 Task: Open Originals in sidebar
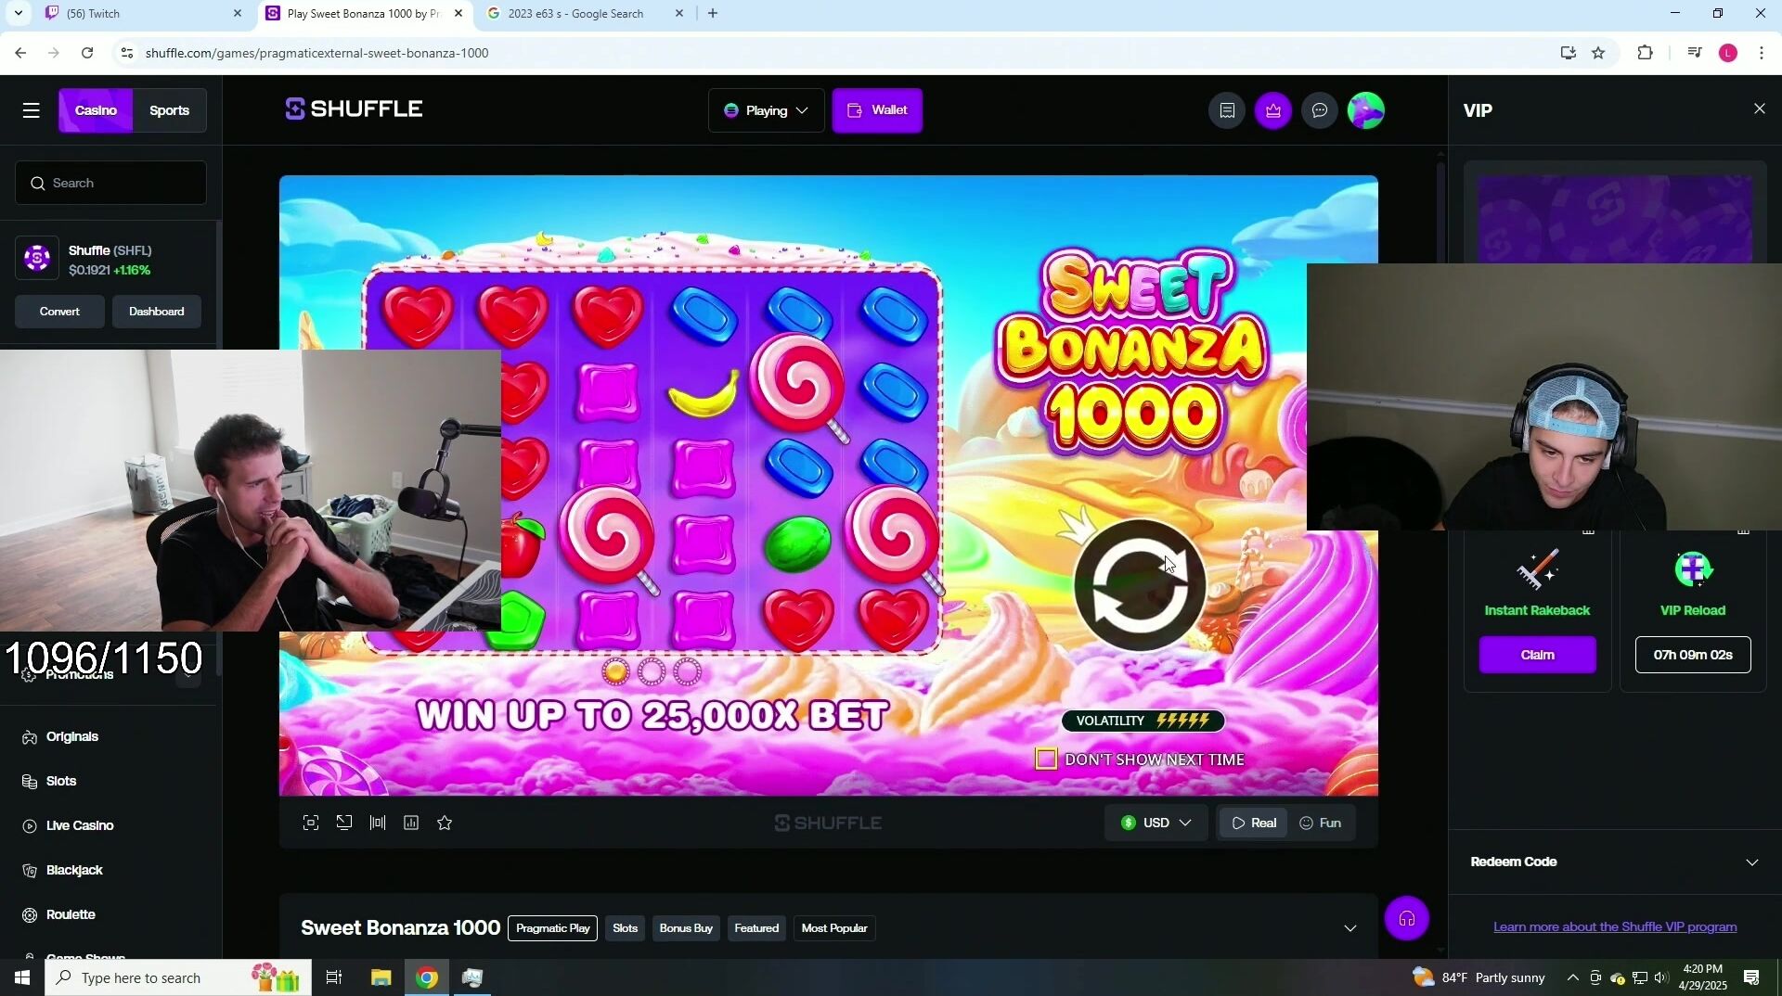click(72, 736)
